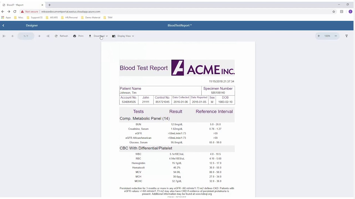Open a new browser tab
This screenshot has width=355, height=199.
click(x=49, y=5)
